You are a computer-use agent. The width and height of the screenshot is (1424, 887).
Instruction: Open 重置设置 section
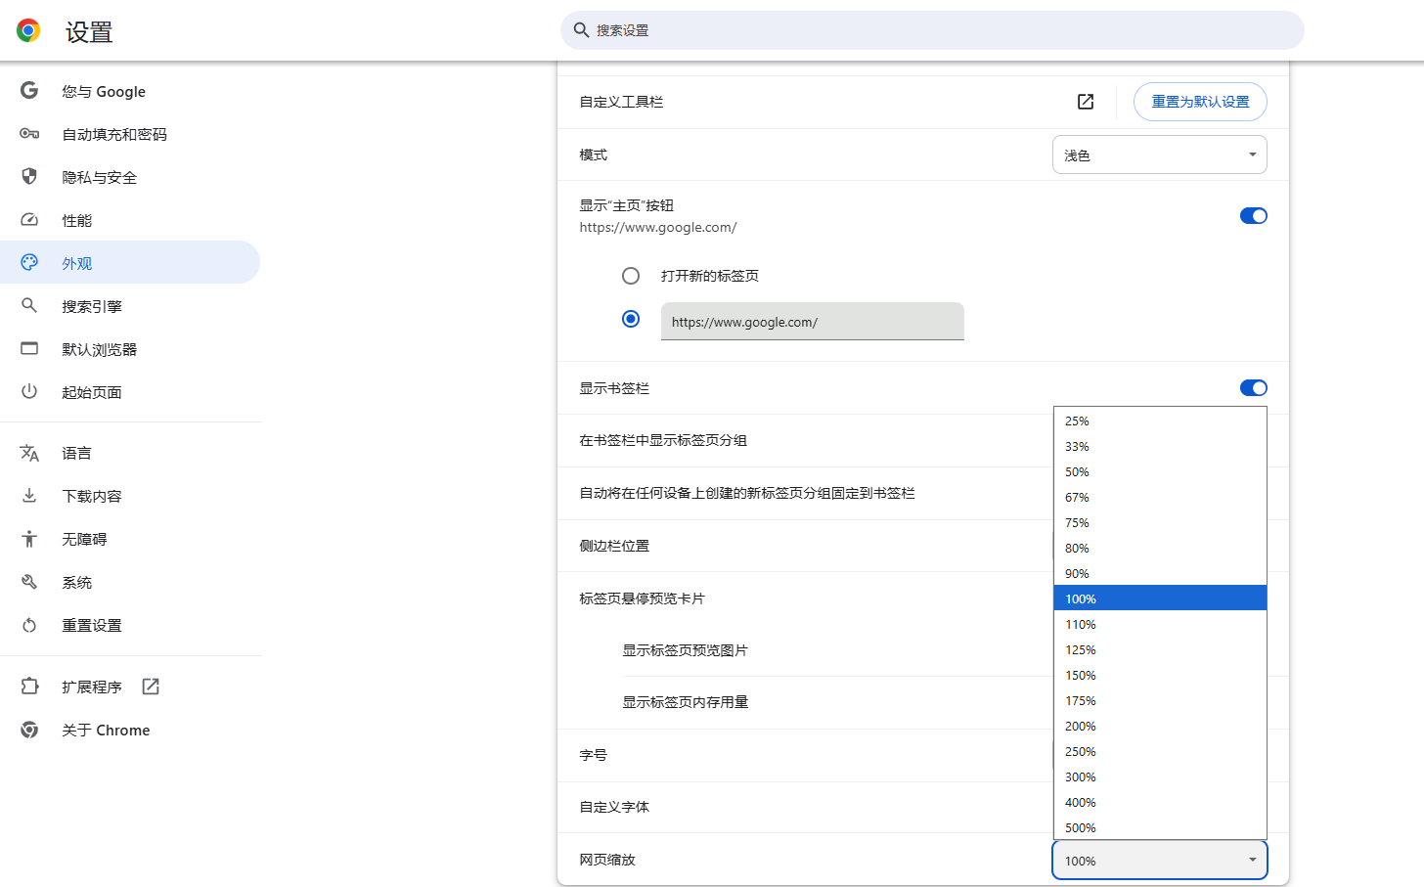tap(130, 625)
